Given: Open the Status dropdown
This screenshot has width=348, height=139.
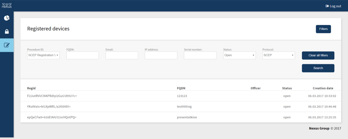Looking at the screenshot, I should [x=239, y=55].
